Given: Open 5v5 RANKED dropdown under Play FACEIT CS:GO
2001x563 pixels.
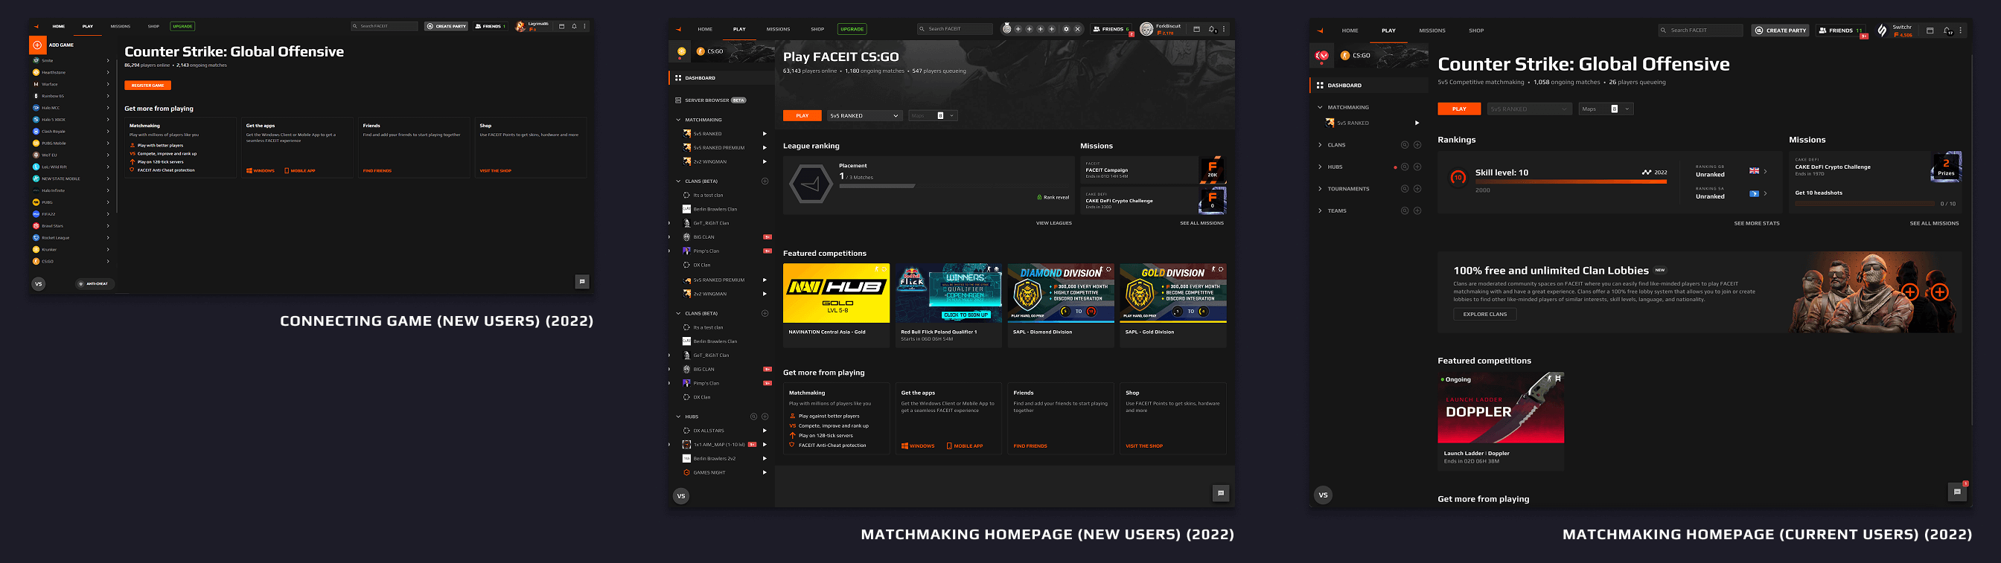Looking at the screenshot, I should tap(863, 116).
